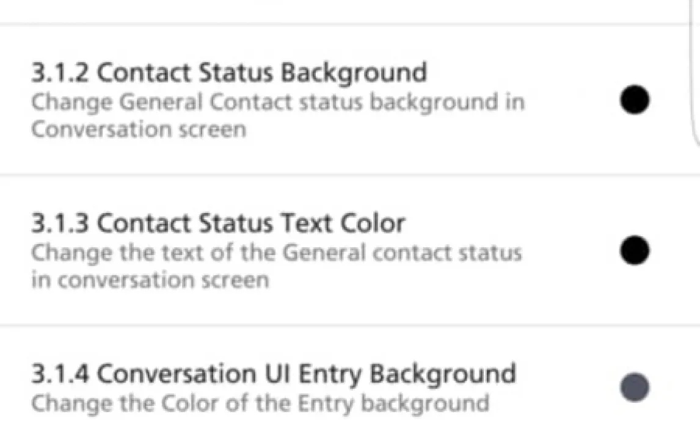
Task: Select the 3.1.3 Contact Status Text Color title
Action: [x=218, y=223]
